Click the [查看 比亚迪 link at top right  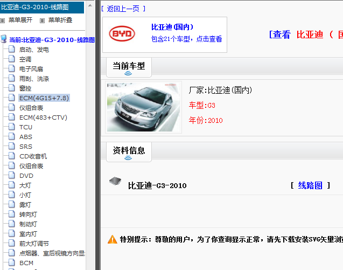pos(306,34)
